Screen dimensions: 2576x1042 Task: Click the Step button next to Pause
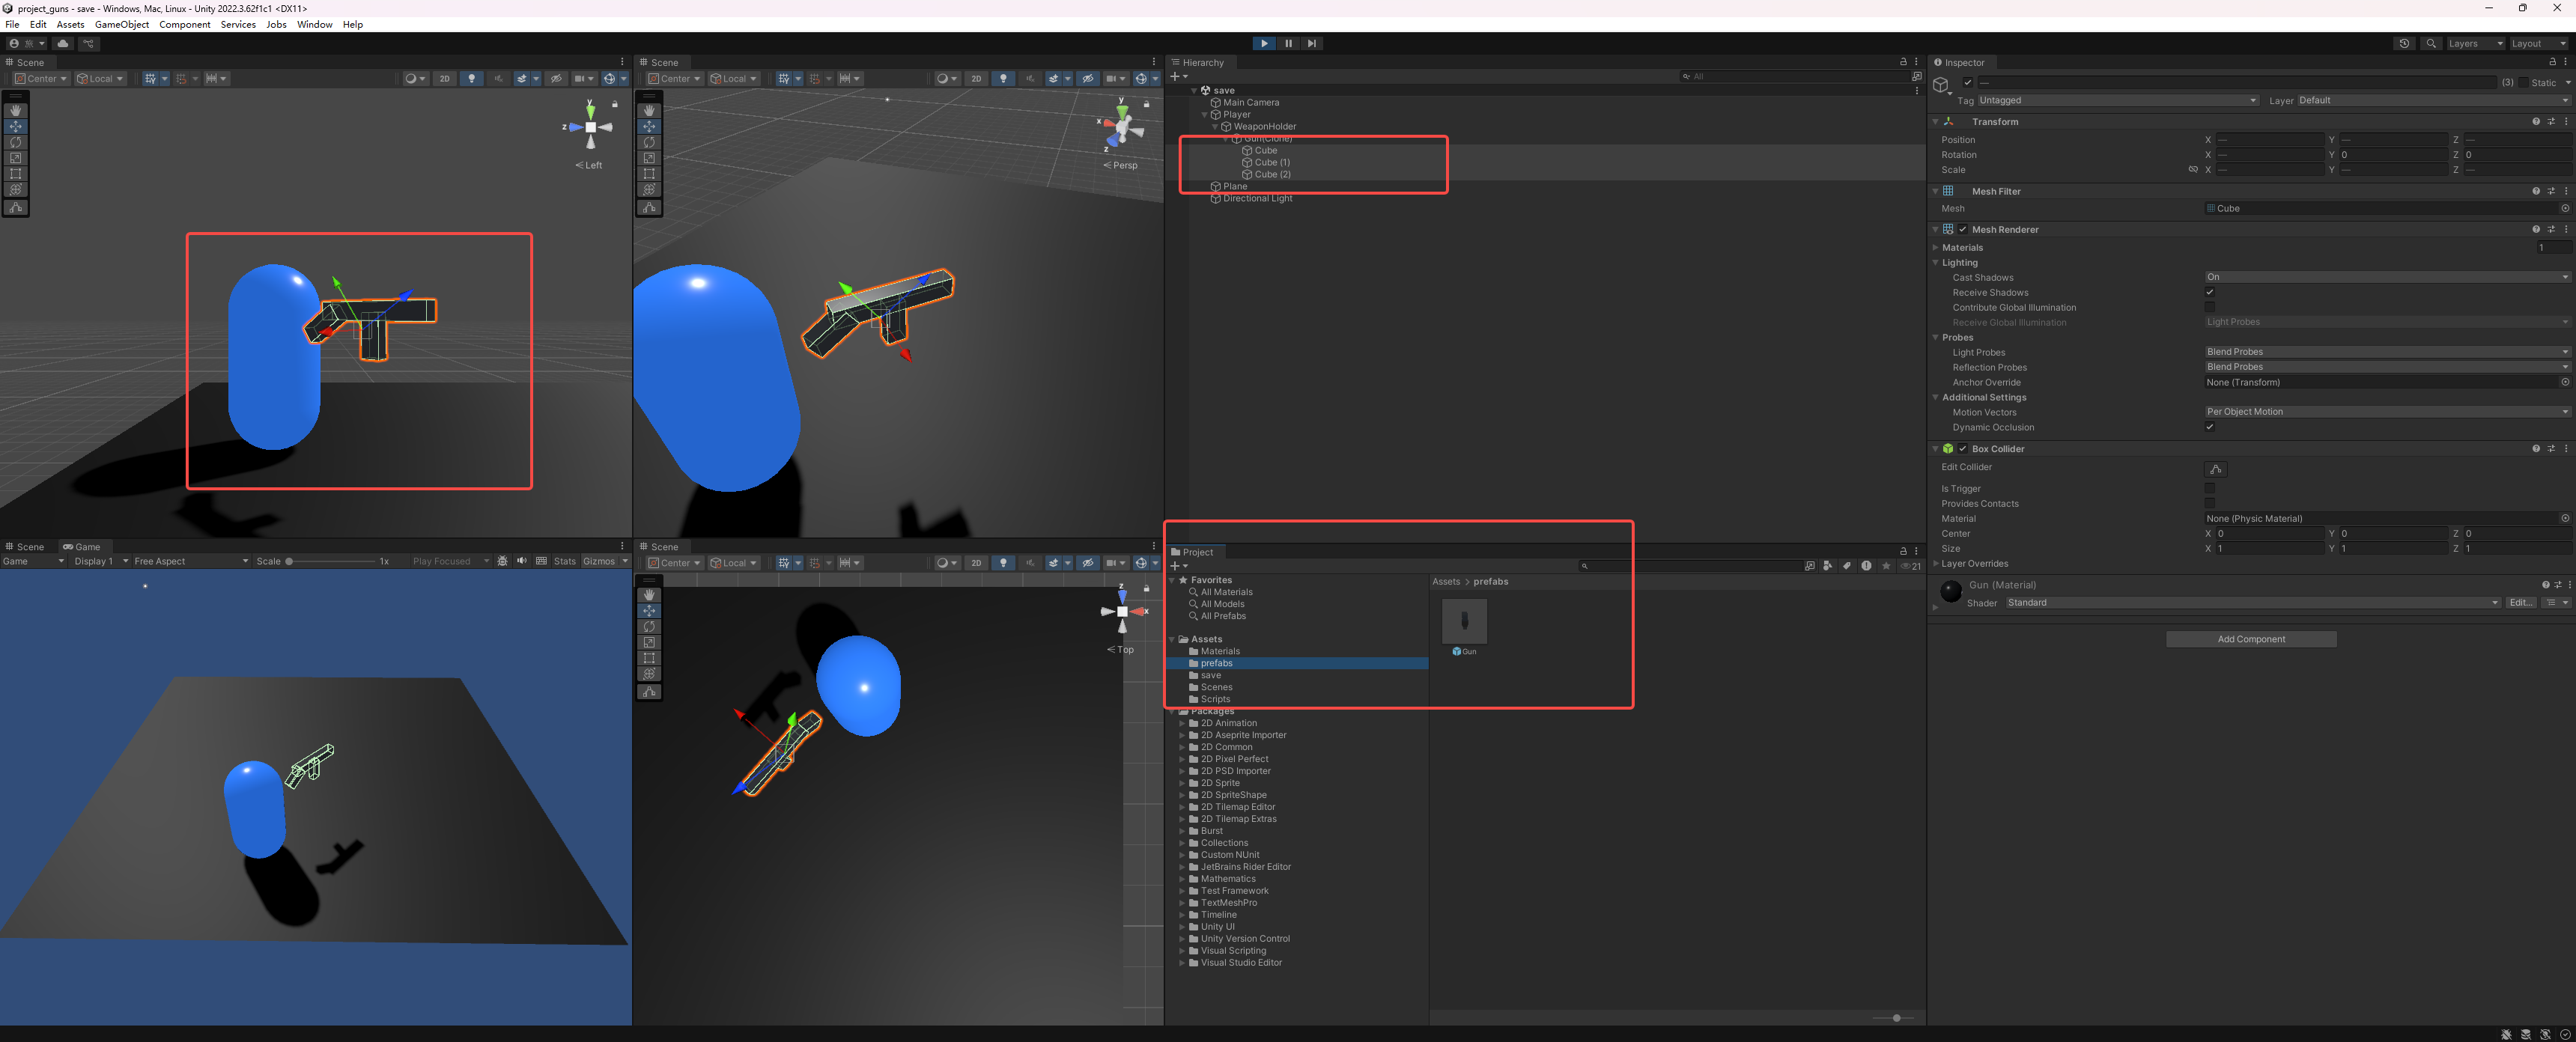pyautogui.click(x=1312, y=43)
